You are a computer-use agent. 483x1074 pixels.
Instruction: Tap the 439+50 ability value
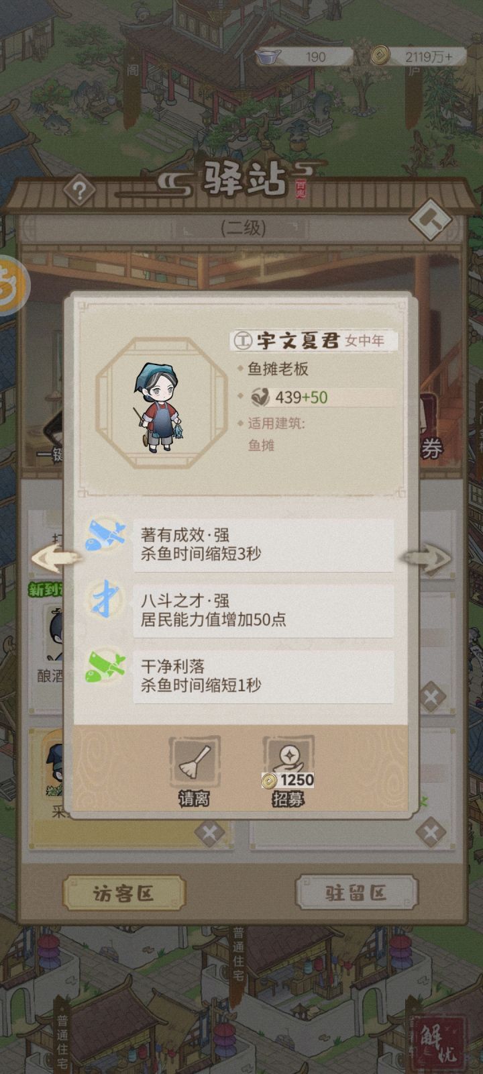[301, 397]
